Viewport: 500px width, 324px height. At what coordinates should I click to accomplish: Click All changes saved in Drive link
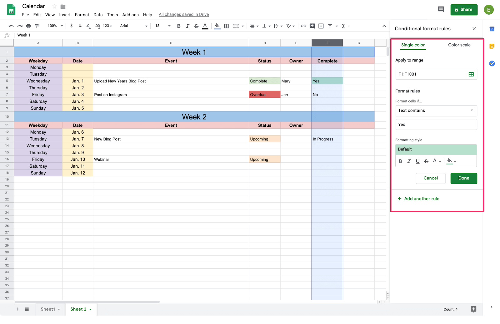tap(184, 14)
